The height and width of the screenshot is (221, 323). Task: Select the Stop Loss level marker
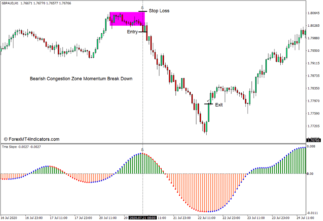coord(142,11)
